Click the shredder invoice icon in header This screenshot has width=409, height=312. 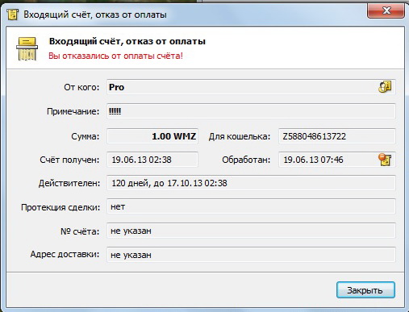click(x=27, y=48)
